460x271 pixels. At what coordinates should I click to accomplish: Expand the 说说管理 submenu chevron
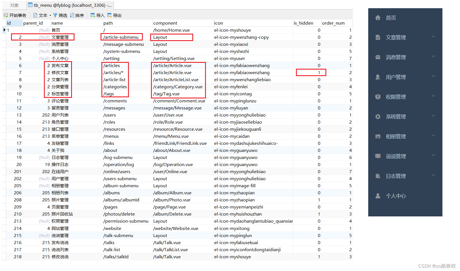coord(433,155)
